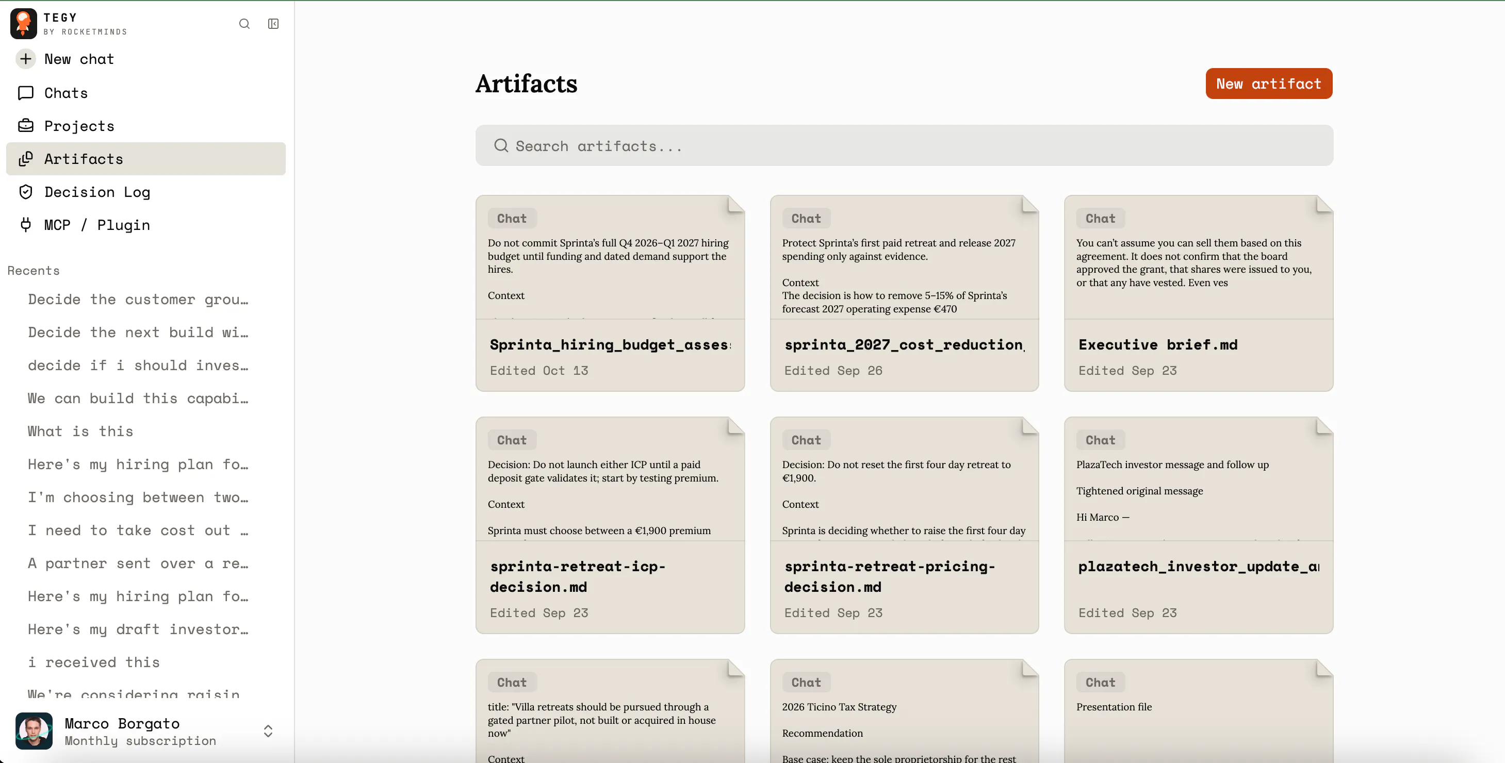Image resolution: width=1505 pixels, height=763 pixels.
Task: Open recent chat 'Decide the next build wi…'
Action: (x=138, y=332)
